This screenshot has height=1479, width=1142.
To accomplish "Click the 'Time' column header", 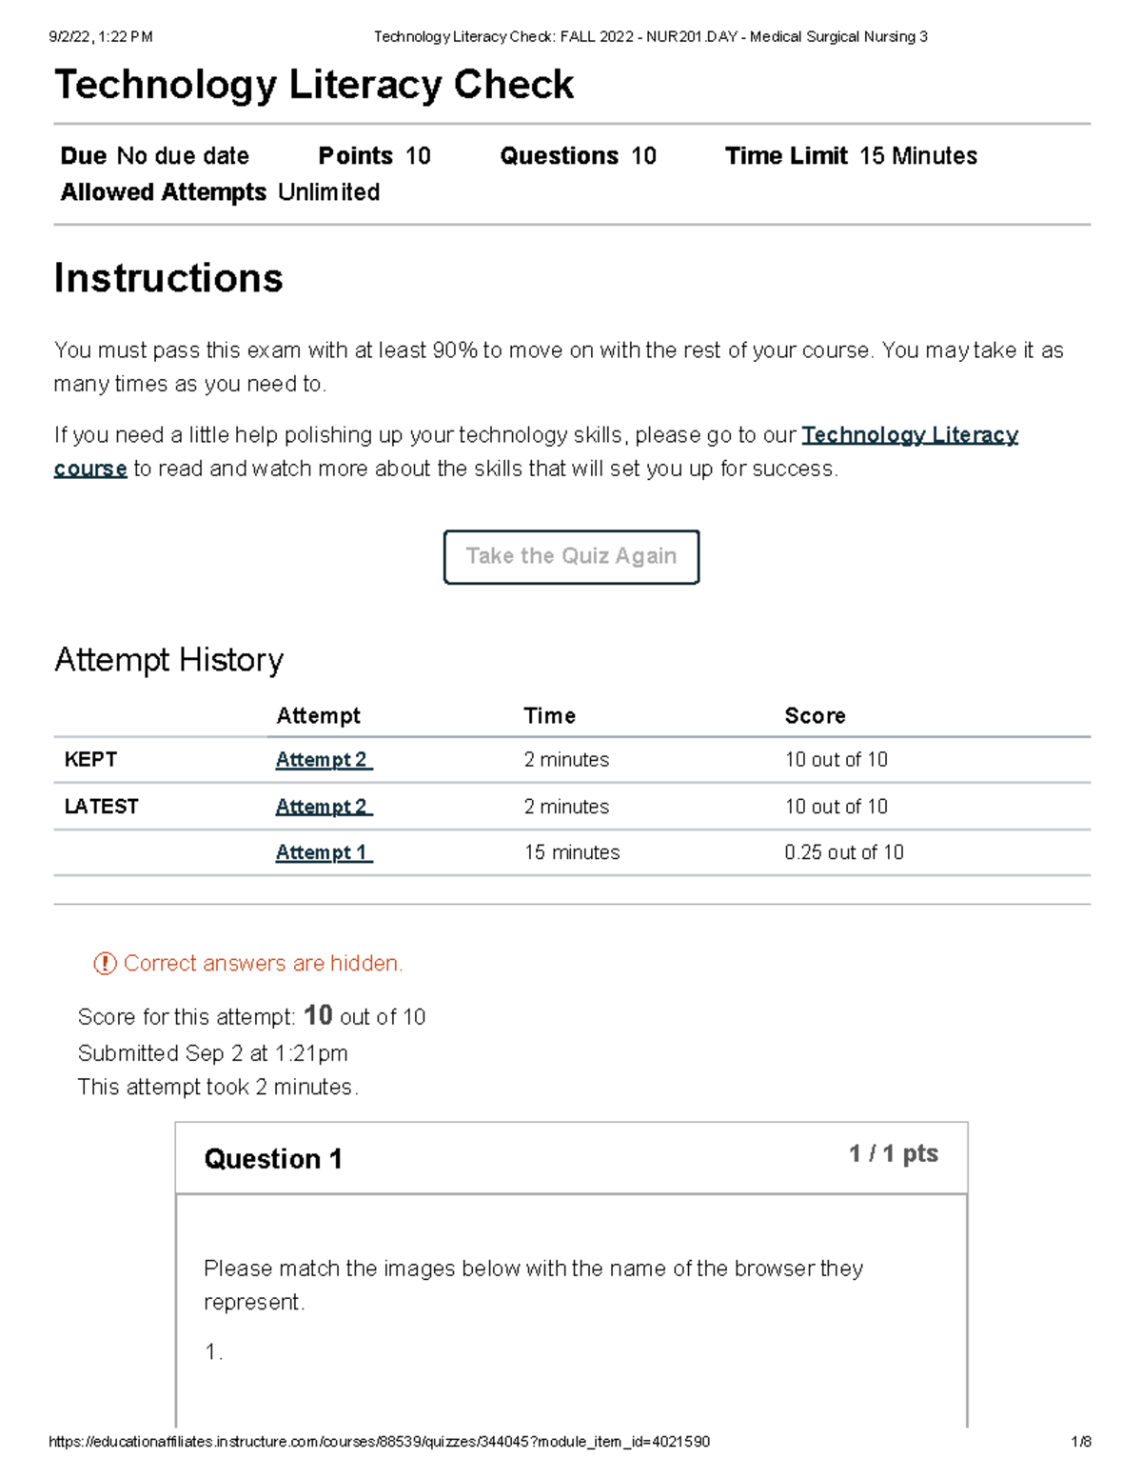I will [550, 715].
